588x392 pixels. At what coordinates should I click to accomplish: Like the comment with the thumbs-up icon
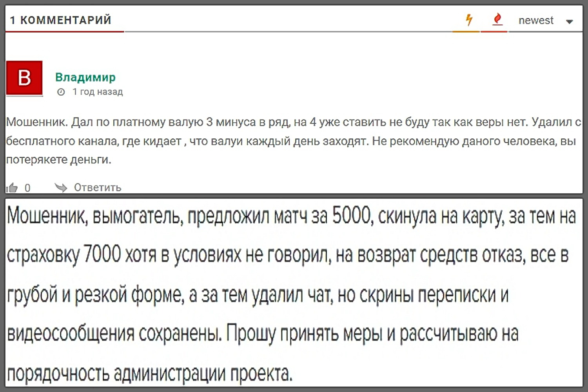point(12,188)
